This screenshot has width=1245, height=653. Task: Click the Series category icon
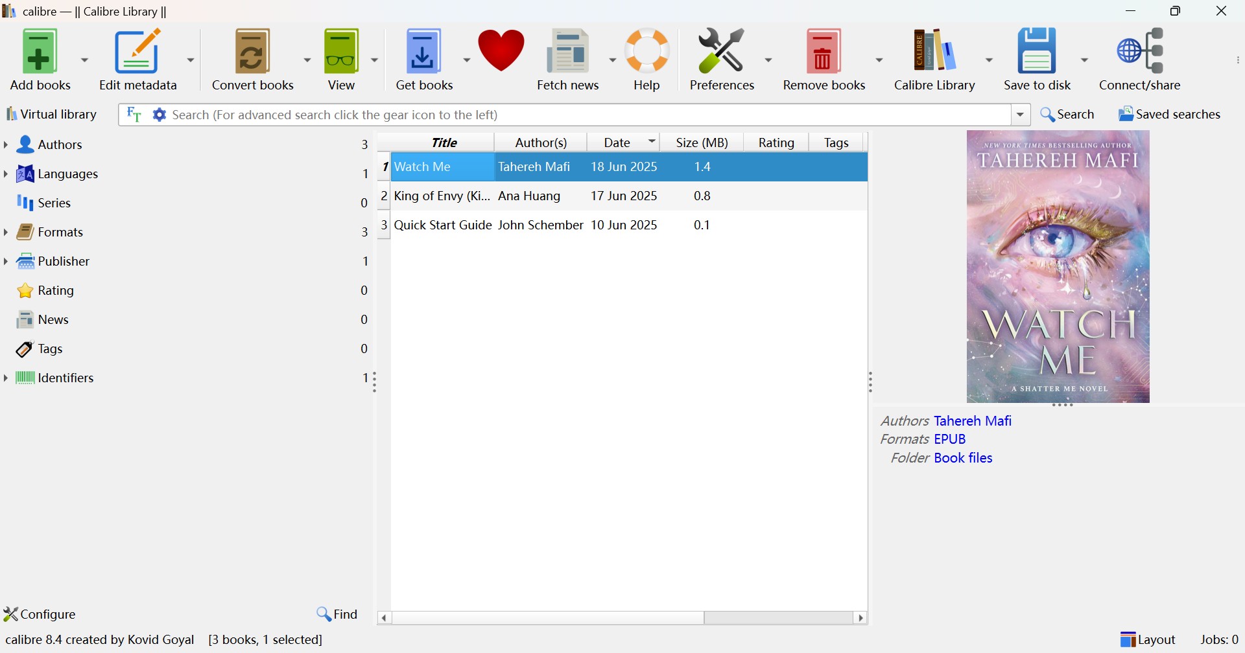coord(24,203)
